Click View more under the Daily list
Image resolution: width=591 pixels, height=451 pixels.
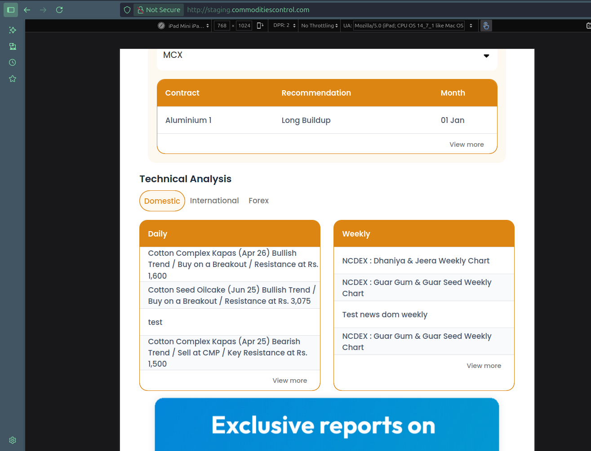[289, 381]
